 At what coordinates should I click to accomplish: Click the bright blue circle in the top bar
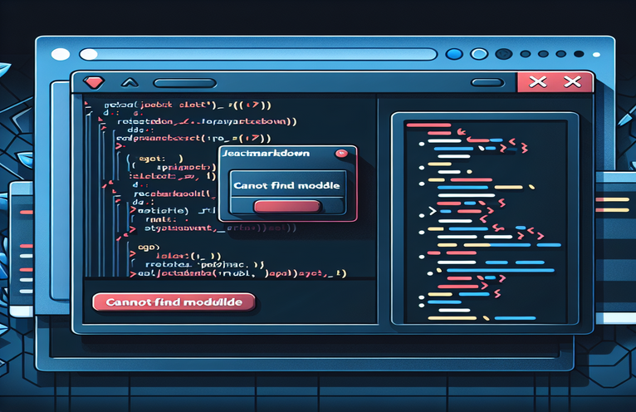tap(454, 55)
